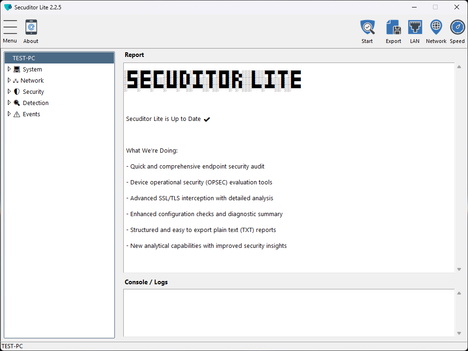The width and height of the screenshot is (468, 351).
Task: Select the TEST-PC root node
Action: [59, 58]
